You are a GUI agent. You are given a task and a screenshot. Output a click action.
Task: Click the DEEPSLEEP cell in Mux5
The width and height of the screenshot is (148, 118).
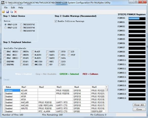[x=98, y=111]
